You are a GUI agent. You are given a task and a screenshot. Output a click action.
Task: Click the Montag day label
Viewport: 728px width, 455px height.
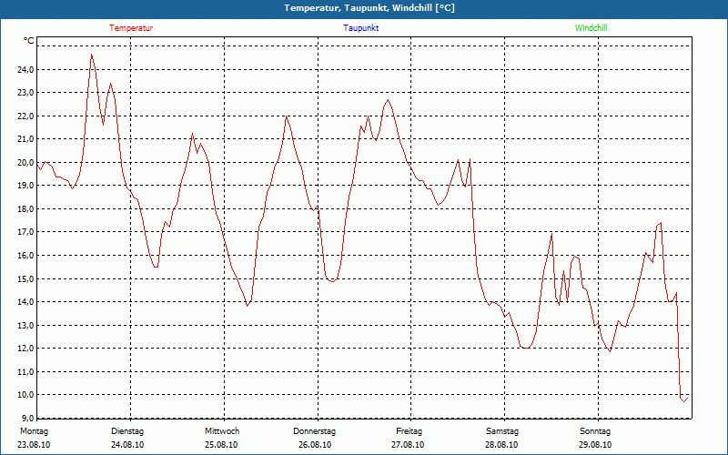pyautogui.click(x=34, y=431)
